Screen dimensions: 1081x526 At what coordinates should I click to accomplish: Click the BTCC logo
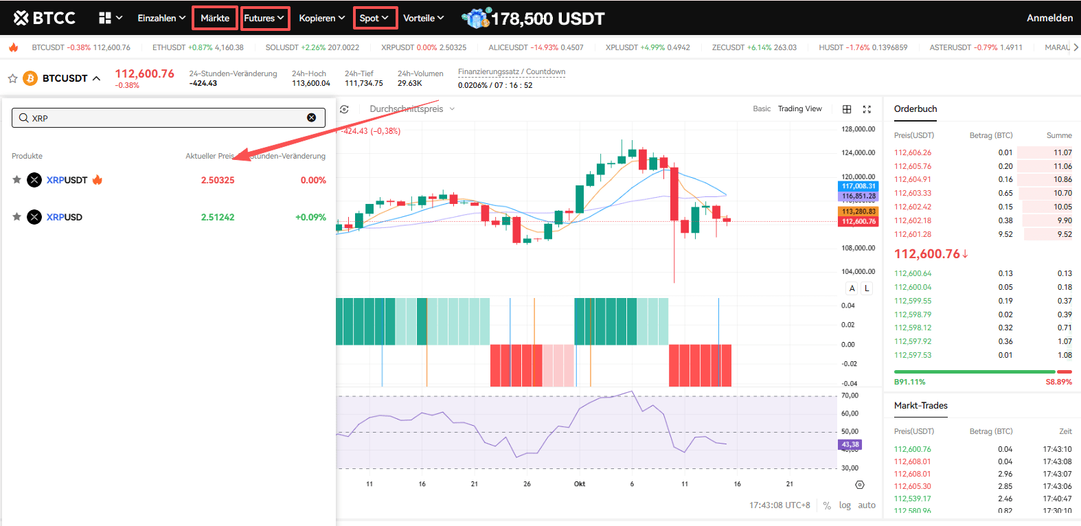pyautogui.click(x=45, y=18)
